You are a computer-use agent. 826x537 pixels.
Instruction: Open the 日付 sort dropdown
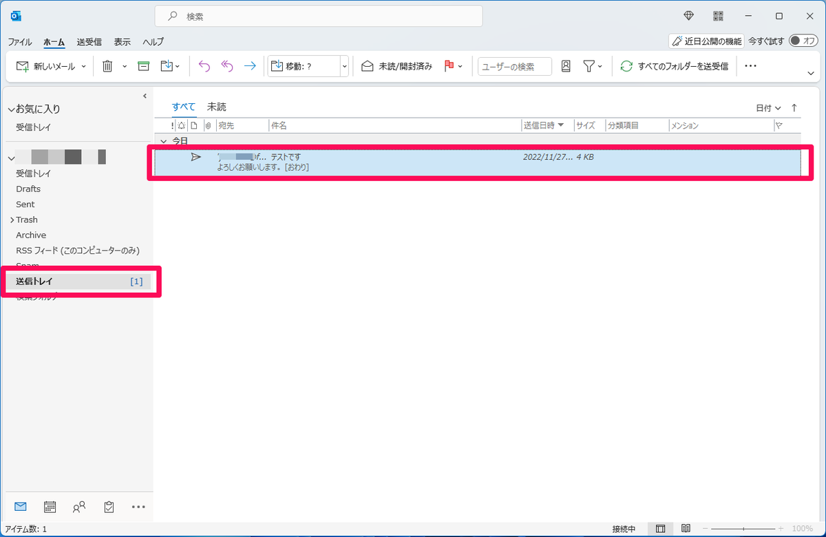(x=769, y=108)
